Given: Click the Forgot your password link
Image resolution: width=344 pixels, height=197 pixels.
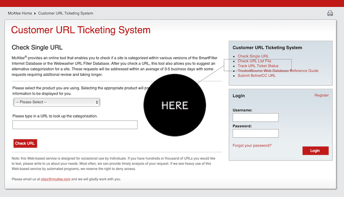Looking at the screenshot, I should click(252, 145).
